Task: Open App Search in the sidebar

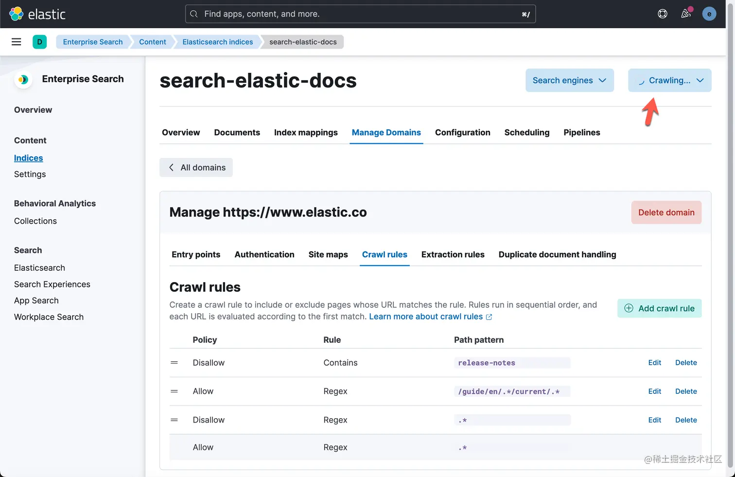Action: pos(36,300)
